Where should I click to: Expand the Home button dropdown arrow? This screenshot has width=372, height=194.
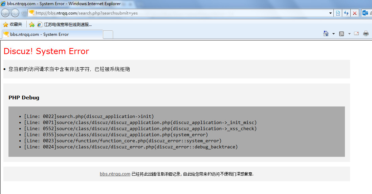(x=333, y=34)
